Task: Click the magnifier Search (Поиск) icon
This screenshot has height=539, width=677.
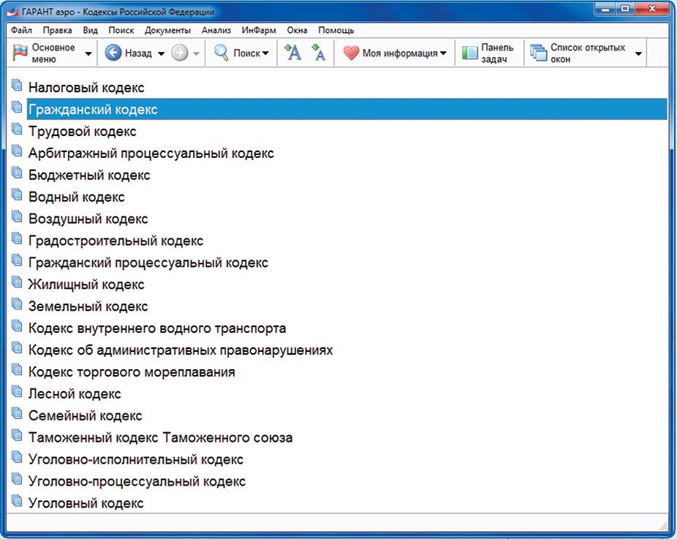Action: pyautogui.click(x=222, y=53)
